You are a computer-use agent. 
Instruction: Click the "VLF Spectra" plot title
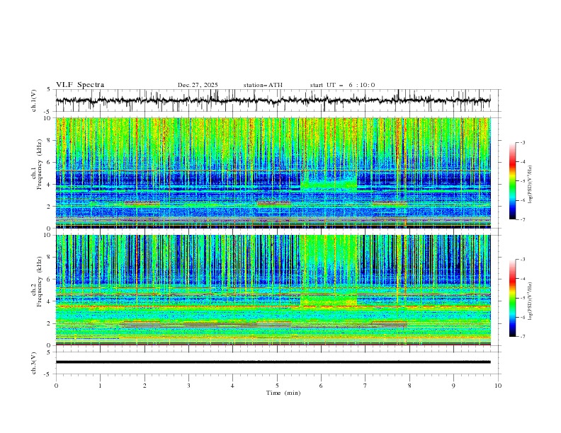pyautogui.click(x=80, y=85)
